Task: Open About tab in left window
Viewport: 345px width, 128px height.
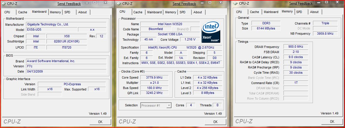Action: (83, 12)
